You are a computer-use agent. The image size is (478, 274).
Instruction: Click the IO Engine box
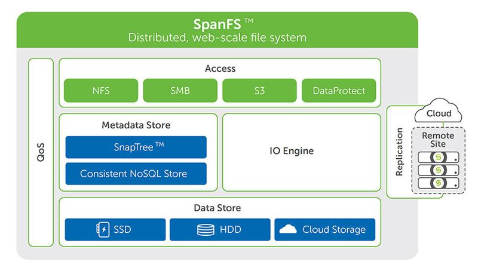302,152
